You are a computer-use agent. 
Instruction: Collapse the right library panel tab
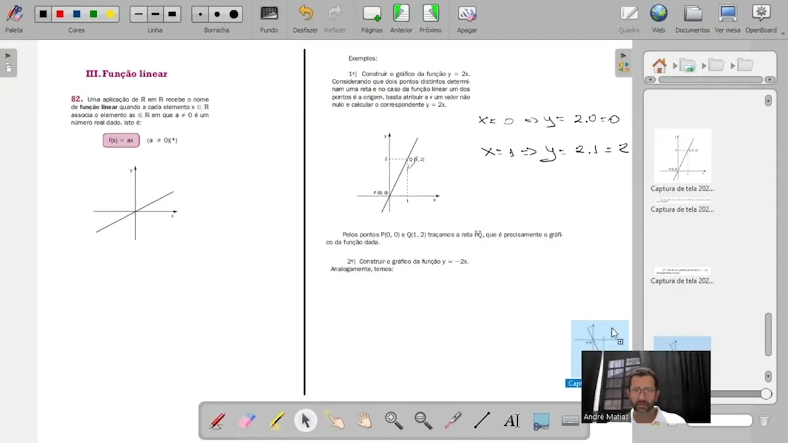tap(623, 62)
